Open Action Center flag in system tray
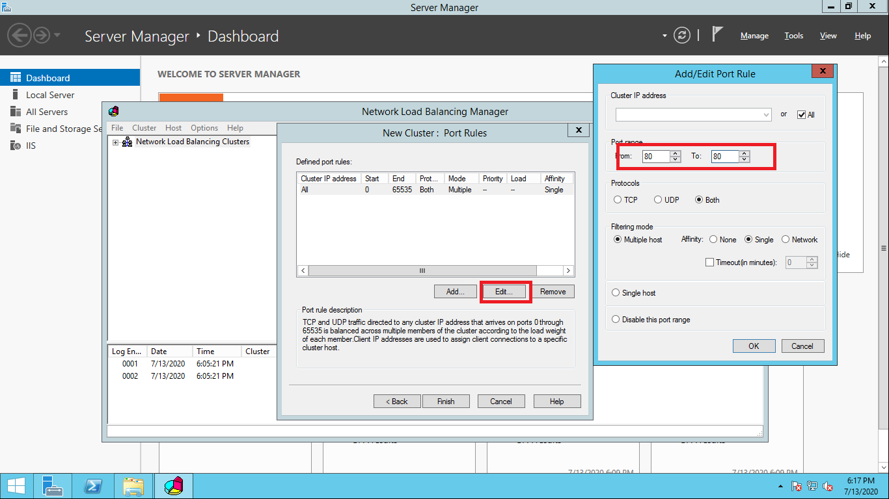The width and height of the screenshot is (889, 499). pos(796,486)
